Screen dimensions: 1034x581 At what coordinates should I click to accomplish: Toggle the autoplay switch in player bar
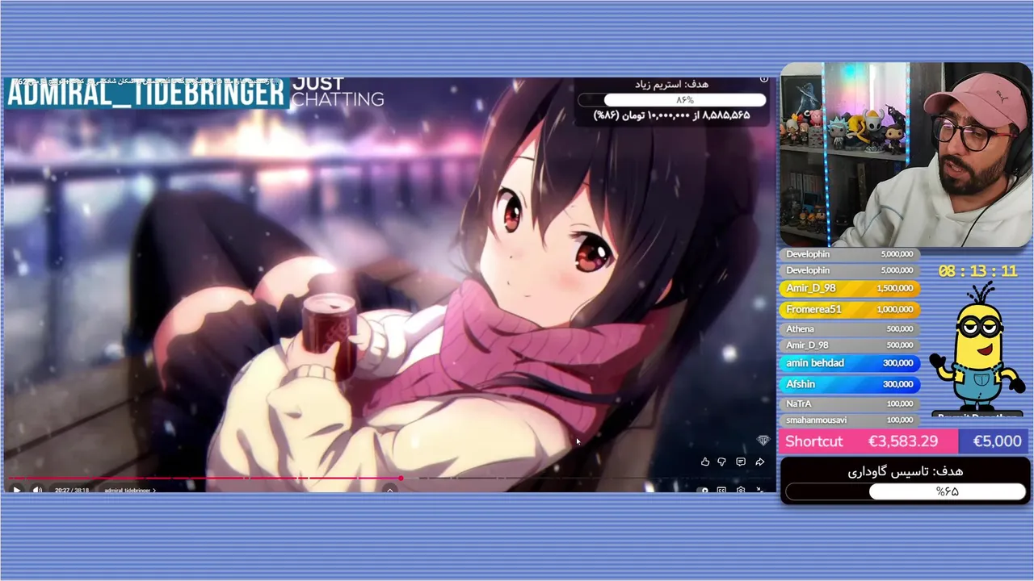coord(704,490)
